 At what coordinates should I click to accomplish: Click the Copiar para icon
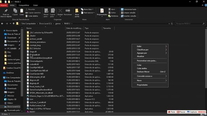53,11
